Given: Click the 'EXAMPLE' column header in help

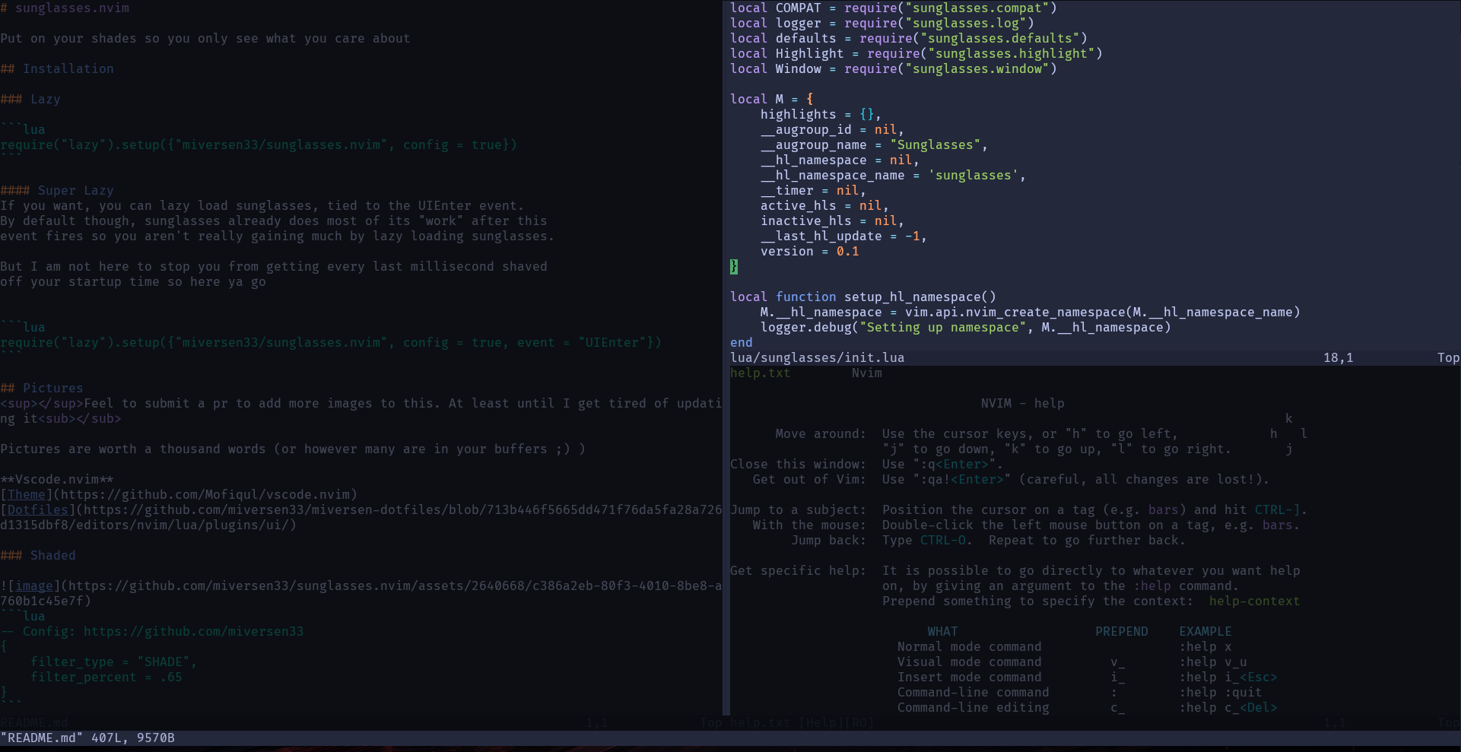Looking at the screenshot, I should pyautogui.click(x=1205, y=631).
